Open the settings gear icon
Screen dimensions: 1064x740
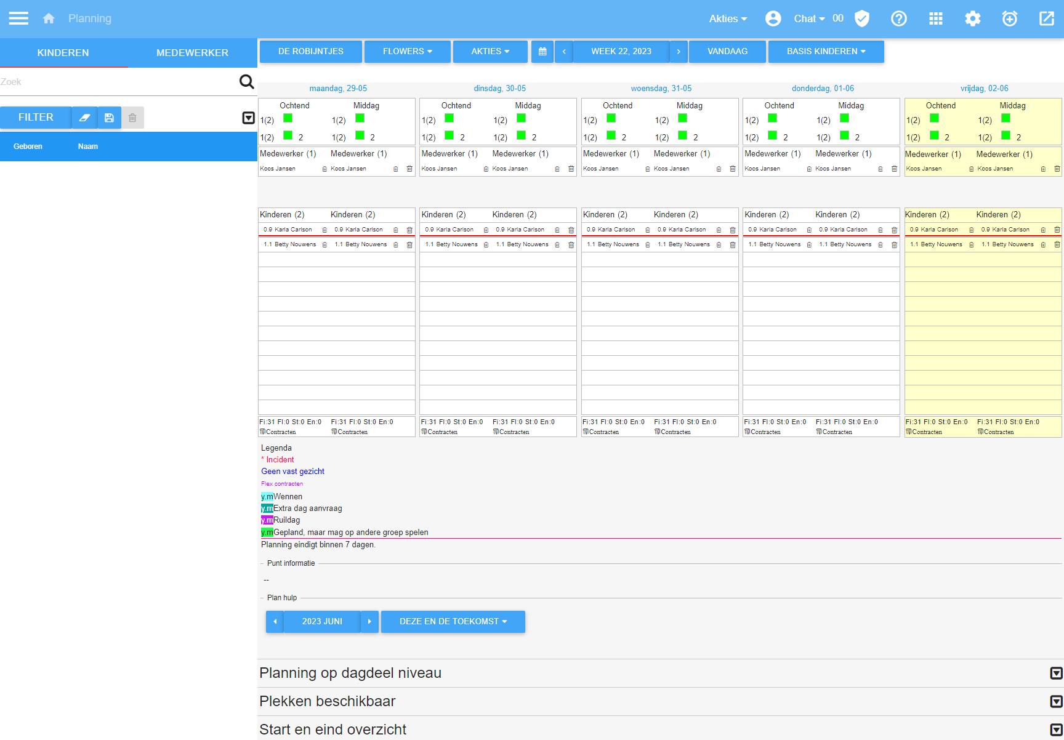coord(973,18)
